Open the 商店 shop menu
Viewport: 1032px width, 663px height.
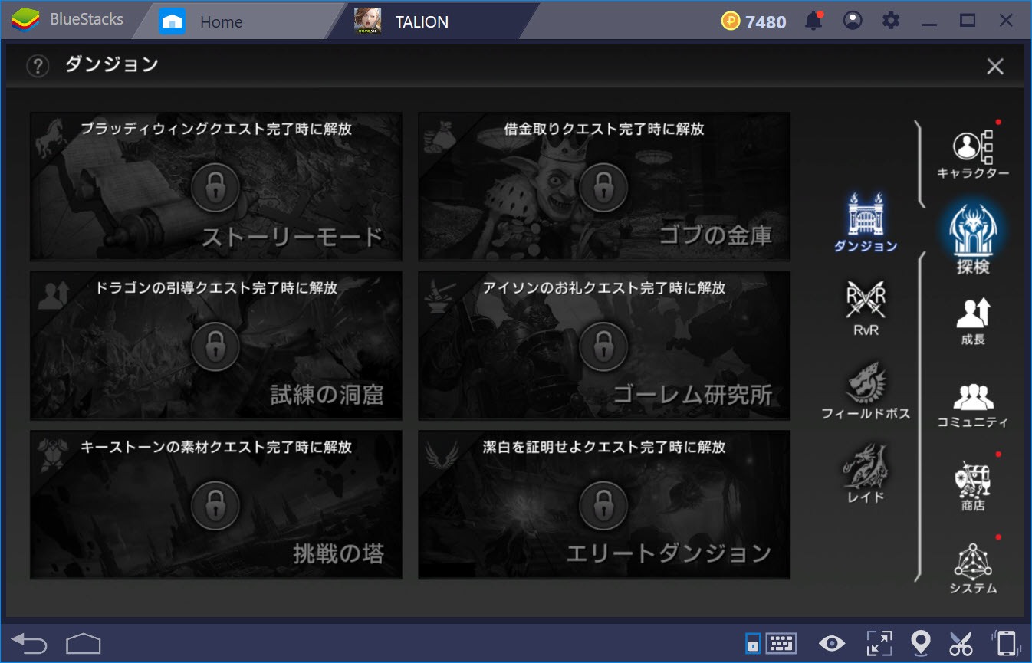click(x=973, y=487)
